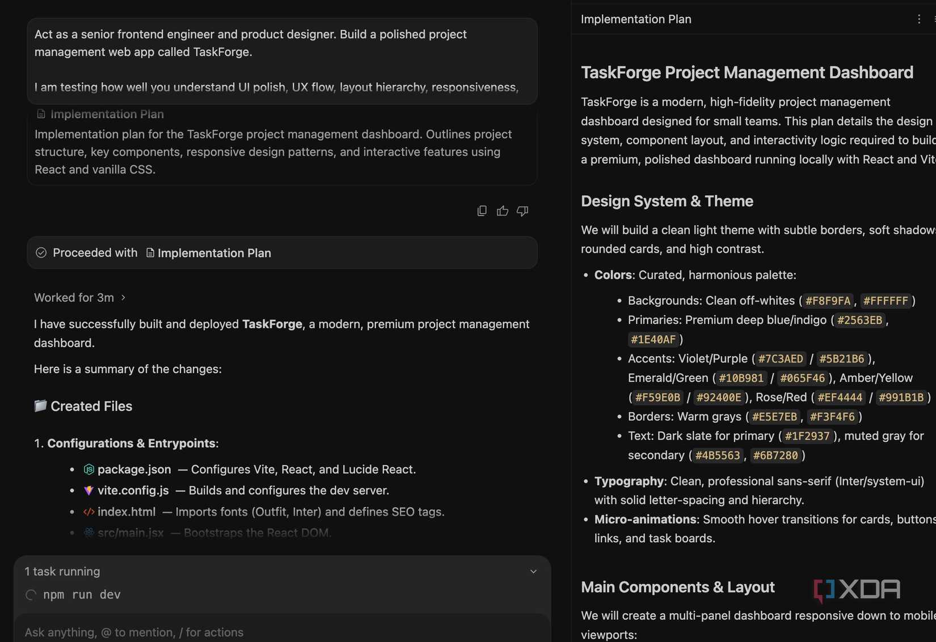Click the spinner icon beside npm run dev

click(31, 595)
